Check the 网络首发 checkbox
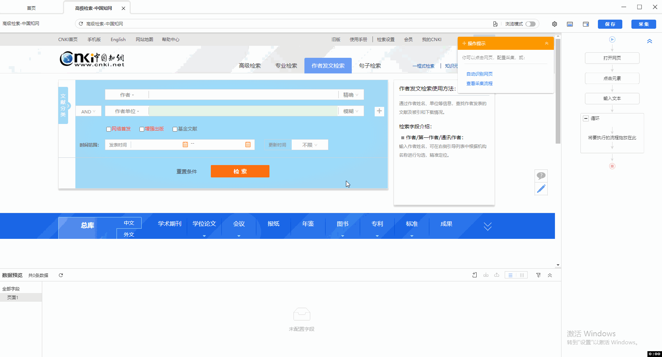662x357 pixels. [109, 129]
